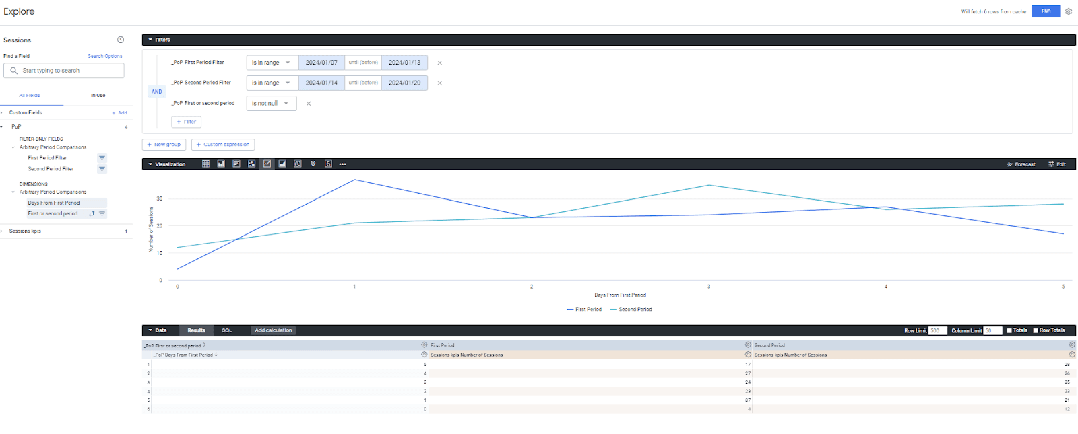
Task: Click the + Filter button
Action: click(x=187, y=122)
